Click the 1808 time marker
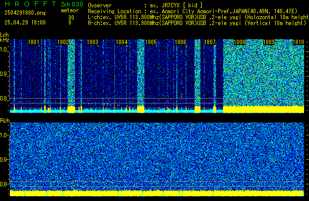 tap(239, 42)
